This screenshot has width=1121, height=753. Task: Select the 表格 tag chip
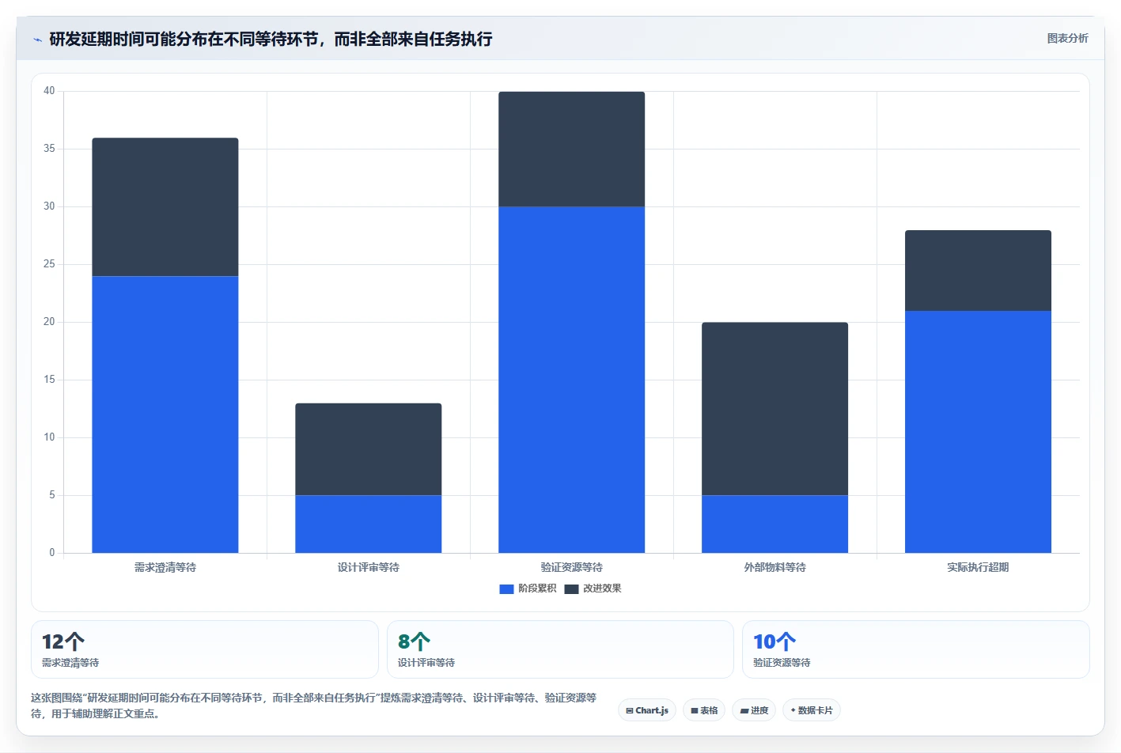coord(704,710)
